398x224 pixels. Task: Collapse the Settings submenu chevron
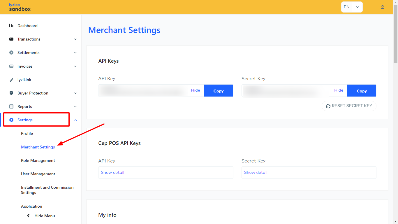[x=75, y=120]
